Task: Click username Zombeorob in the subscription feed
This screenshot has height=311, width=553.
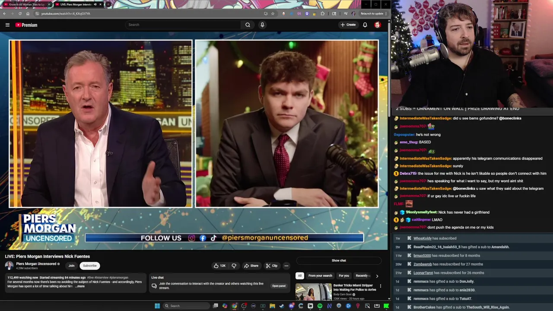Action: (x=423, y=264)
